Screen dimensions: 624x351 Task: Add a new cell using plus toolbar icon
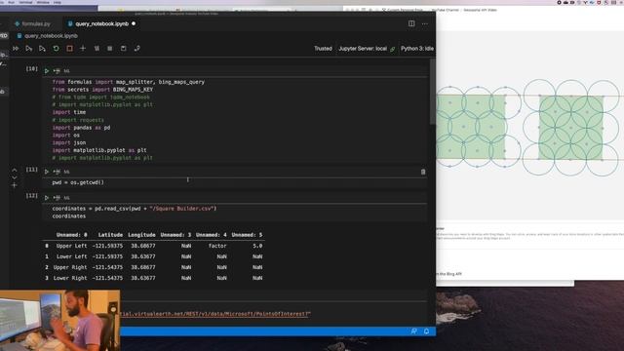click(83, 49)
